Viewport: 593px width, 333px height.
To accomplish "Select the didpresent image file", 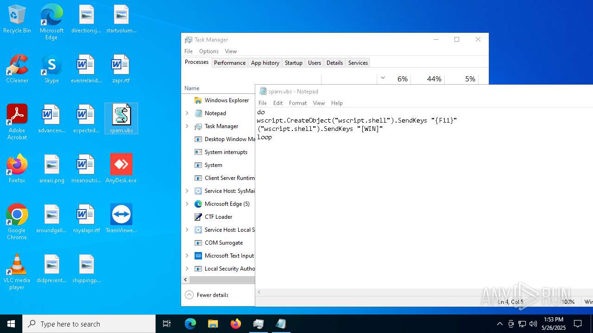I will (x=51, y=269).
